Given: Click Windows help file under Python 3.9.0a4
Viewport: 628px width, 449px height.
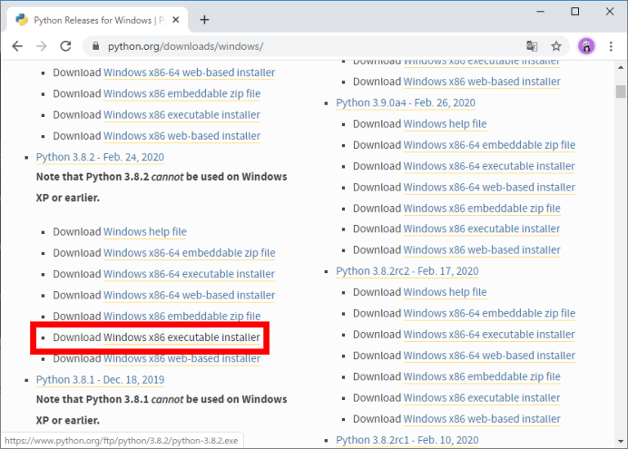Looking at the screenshot, I should [444, 124].
